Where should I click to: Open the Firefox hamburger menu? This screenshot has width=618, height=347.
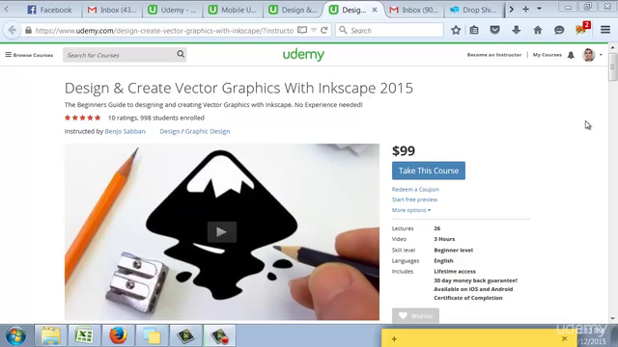[x=605, y=30]
